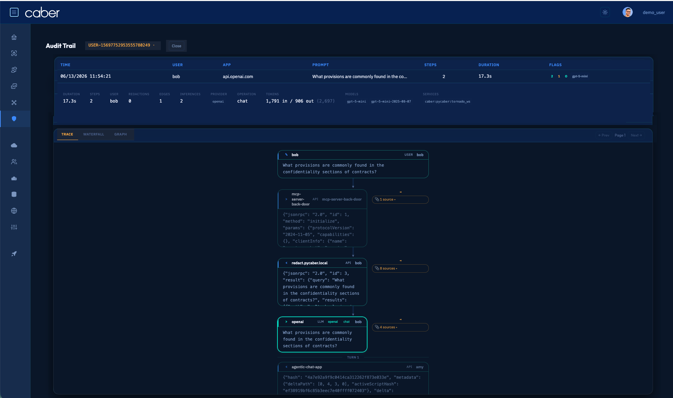Click the TIME column header

65,65
